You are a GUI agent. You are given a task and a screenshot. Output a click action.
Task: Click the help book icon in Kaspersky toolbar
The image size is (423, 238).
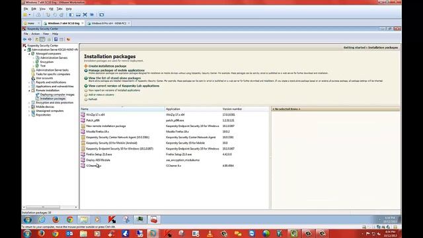coord(56,40)
